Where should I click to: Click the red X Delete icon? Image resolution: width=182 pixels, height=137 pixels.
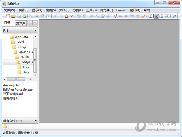(x=72, y=16)
